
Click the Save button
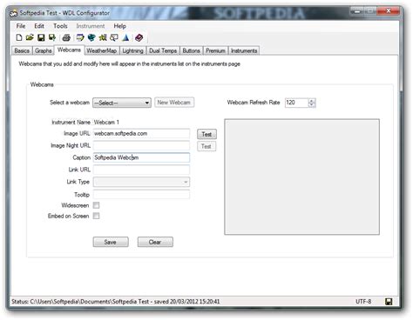point(111,242)
